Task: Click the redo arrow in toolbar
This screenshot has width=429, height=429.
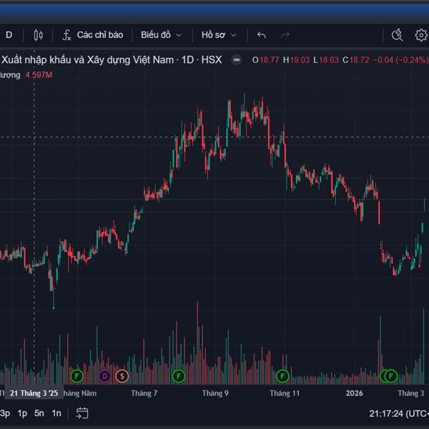Action: click(x=285, y=34)
